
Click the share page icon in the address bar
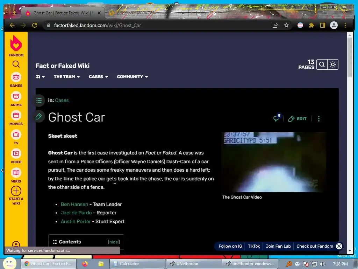[275, 25]
